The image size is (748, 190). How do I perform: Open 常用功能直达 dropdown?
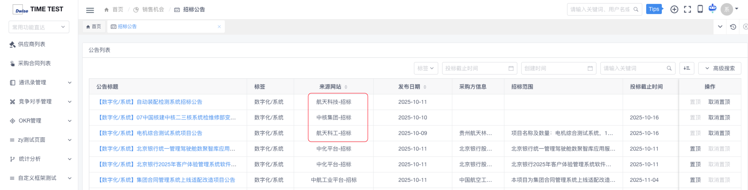(x=39, y=27)
